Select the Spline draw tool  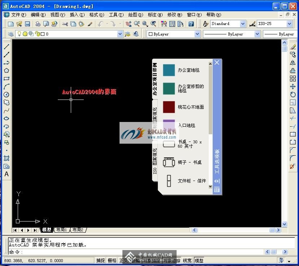[6, 110]
